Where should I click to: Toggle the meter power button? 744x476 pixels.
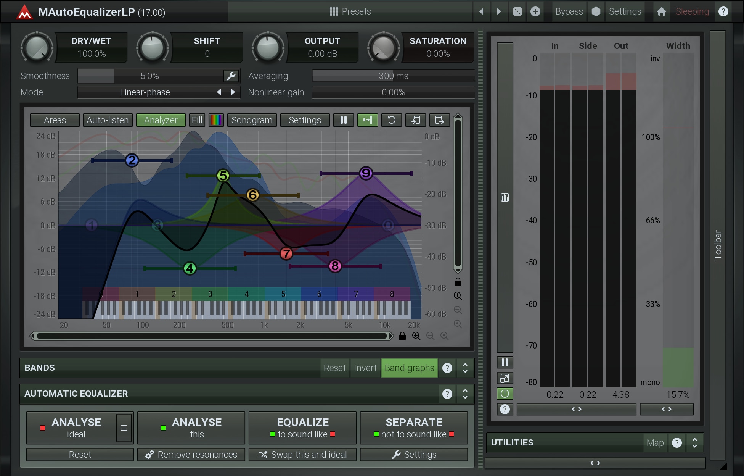[x=505, y=394]
